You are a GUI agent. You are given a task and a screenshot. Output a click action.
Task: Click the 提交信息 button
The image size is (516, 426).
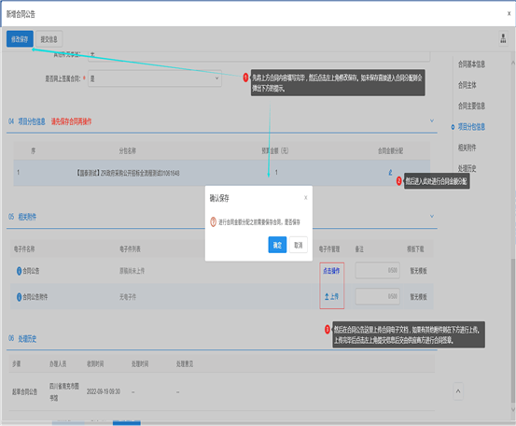click(49, 39)
